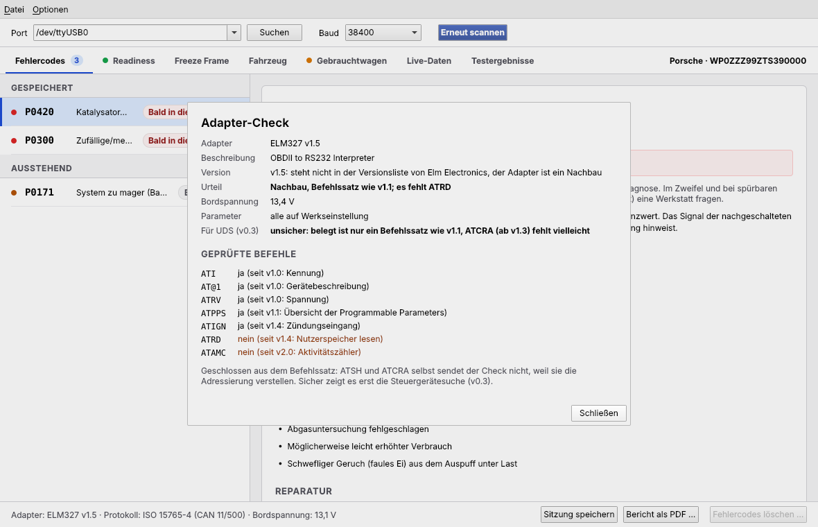This screenshot has height=527, width=818.
Task: Click the Fehlercodes count badge 3
Action: [77, 60]
